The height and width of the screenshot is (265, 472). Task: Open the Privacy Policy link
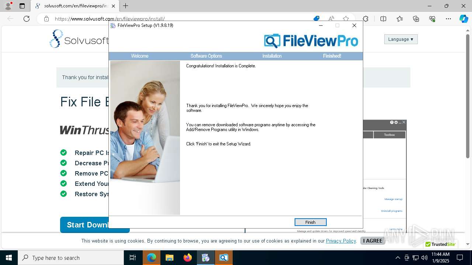[x=341, y=241]
